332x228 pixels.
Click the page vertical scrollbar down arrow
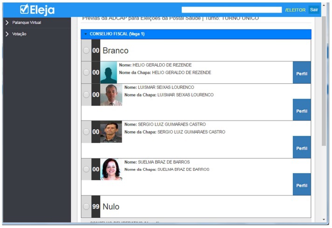(324, 219)
